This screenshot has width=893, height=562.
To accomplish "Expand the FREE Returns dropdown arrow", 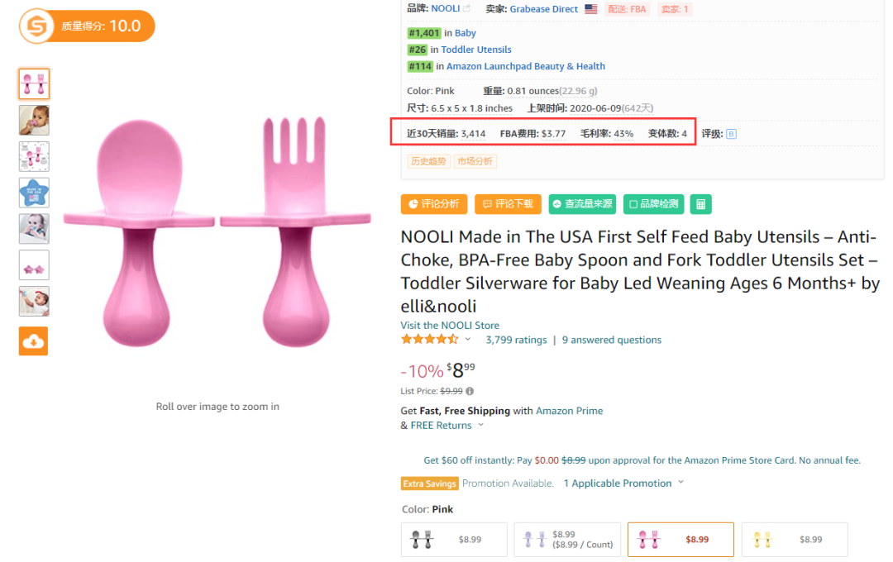I will [480, 425].
